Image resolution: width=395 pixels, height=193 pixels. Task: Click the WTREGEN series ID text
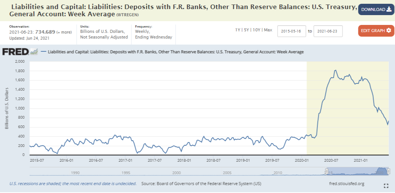128,15
